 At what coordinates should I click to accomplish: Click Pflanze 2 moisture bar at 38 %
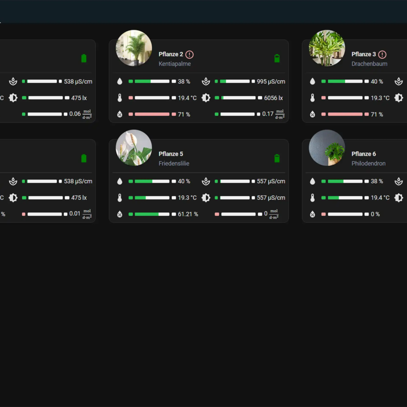point(152,81)
